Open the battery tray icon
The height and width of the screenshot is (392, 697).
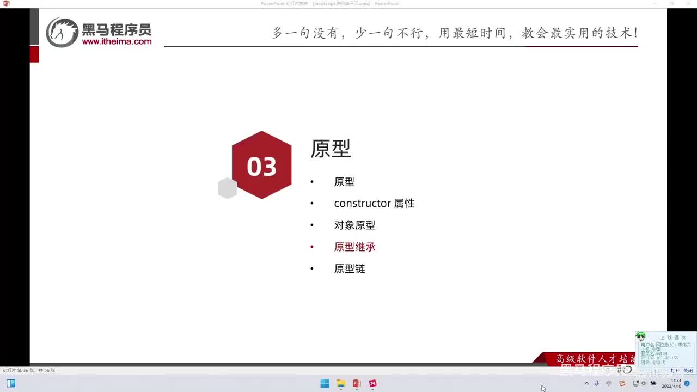[653, 383]
